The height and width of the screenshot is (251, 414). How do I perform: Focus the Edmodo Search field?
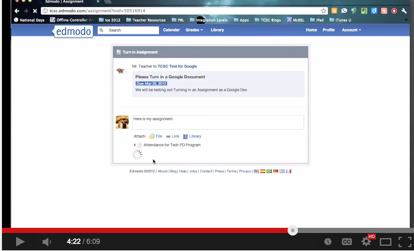(x=128, y=30)
